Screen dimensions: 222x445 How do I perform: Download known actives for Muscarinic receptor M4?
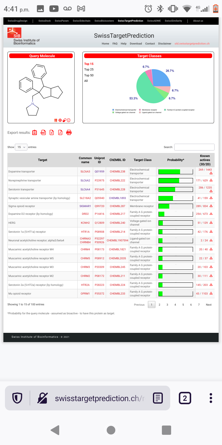(211, 249)
